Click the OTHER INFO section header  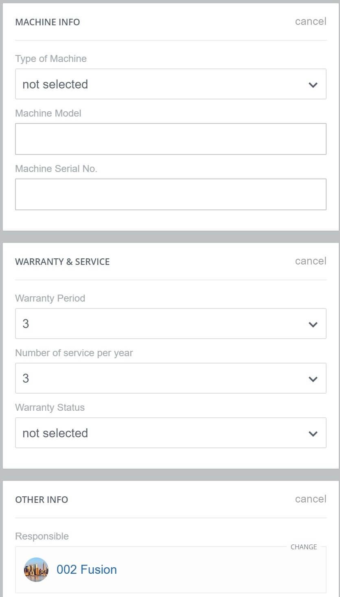pos(41,500)
